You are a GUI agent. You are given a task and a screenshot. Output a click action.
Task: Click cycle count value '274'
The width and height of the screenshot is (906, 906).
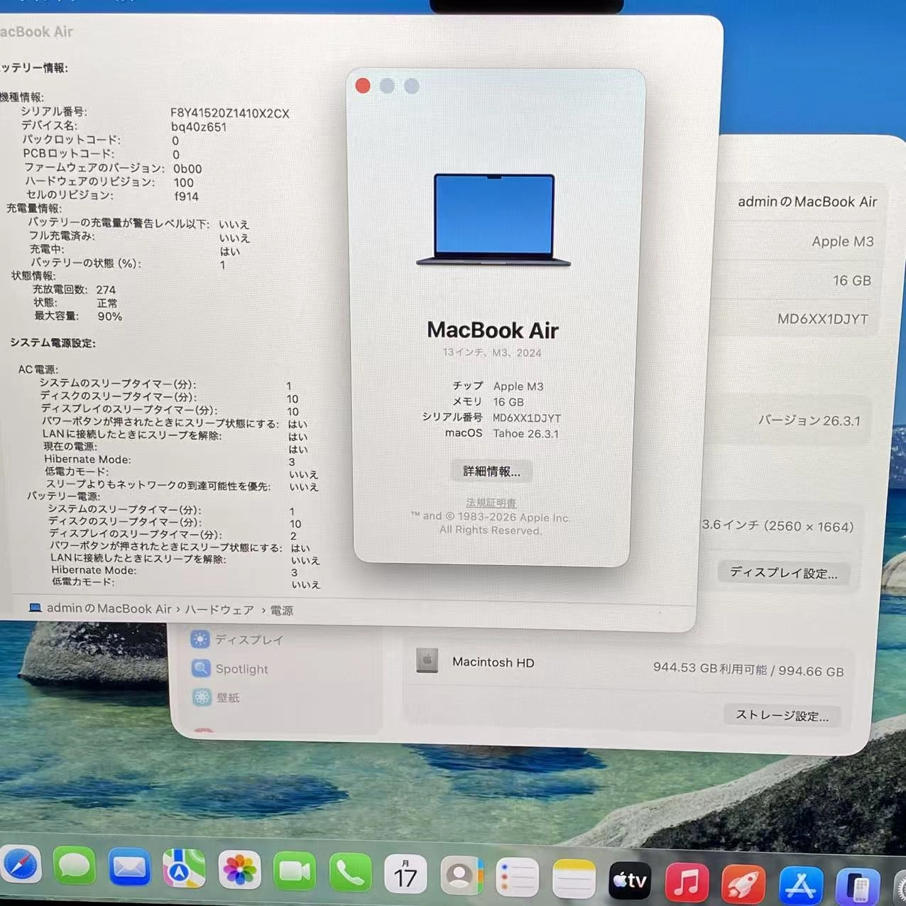106,290
